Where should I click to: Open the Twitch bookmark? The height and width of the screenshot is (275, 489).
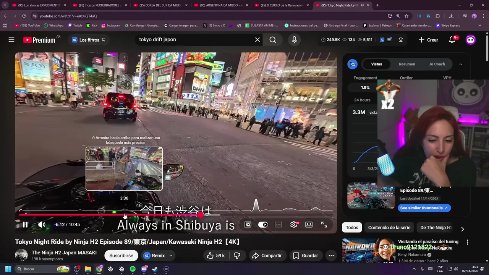point(75,26)
